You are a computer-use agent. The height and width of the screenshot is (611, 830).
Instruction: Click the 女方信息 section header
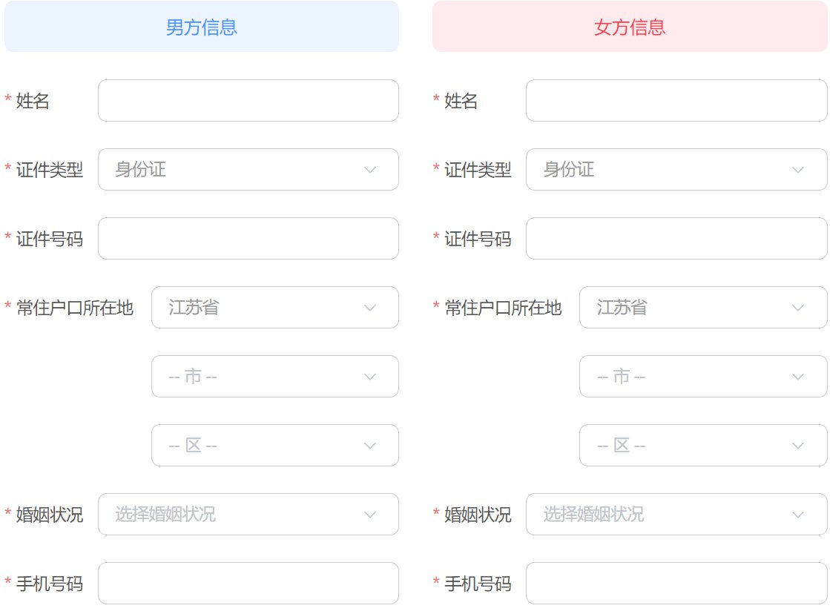[x=630, y=27]
